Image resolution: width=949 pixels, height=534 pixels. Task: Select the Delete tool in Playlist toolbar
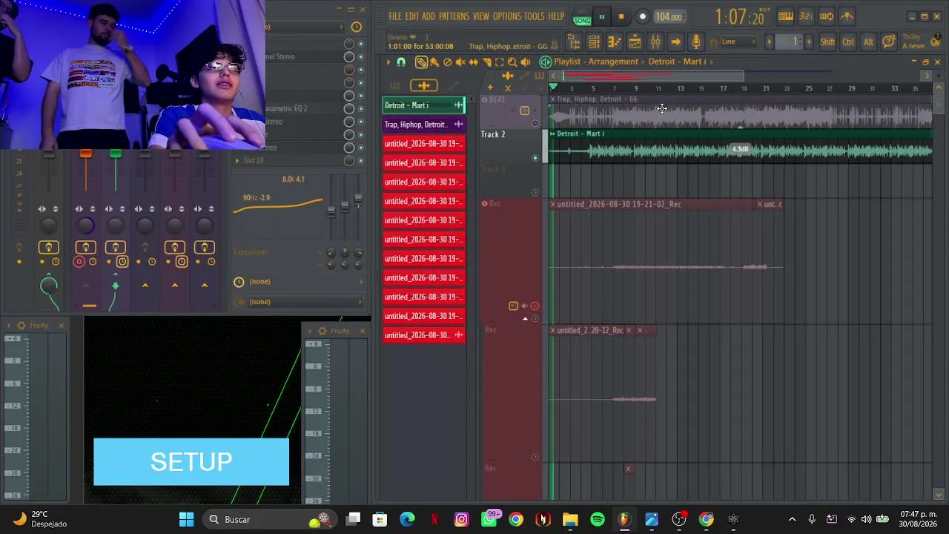[x=447, y=62]
